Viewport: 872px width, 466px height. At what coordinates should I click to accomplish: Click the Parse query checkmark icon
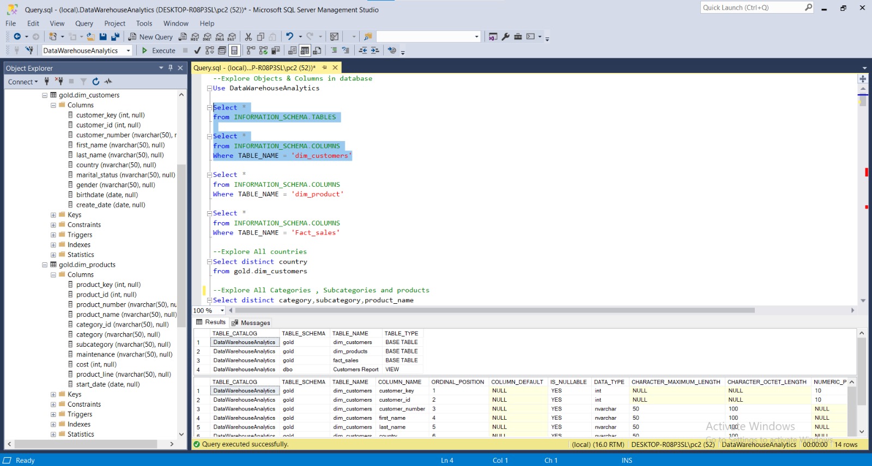tap(197, 51)
